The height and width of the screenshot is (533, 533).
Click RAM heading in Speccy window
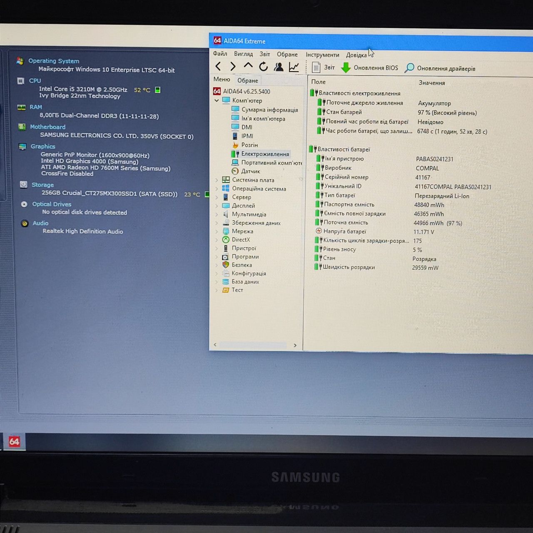coord(36,107)
